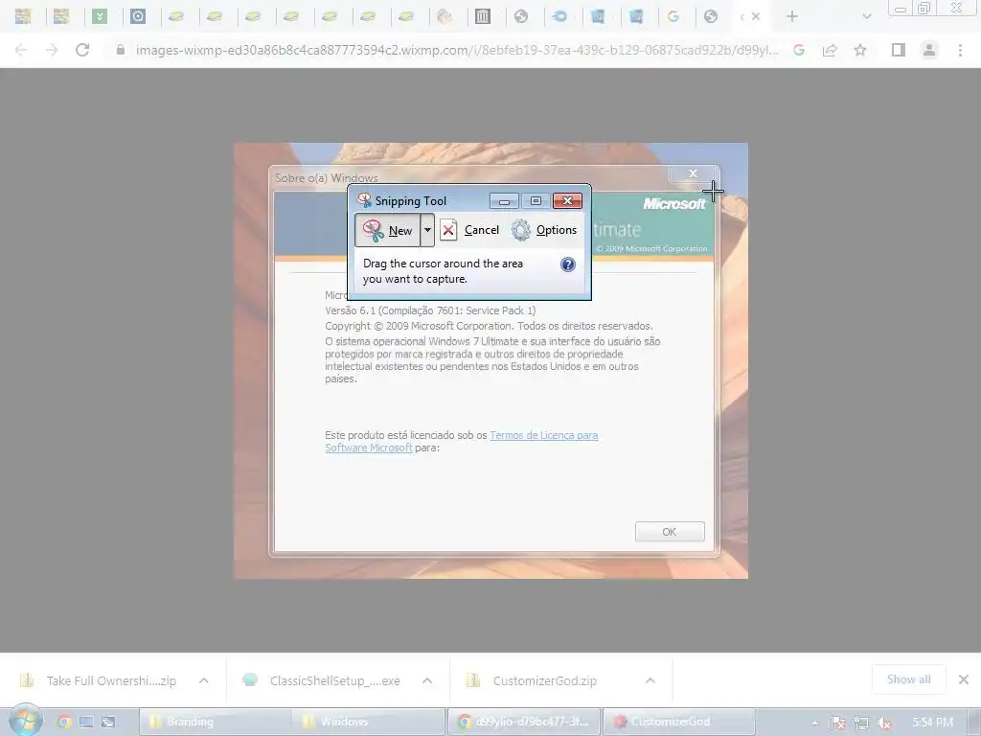The height and width of the screenshot is (736, 981).
Task: Click the Snipping Tool scissors title icon
Action: coord(364,200)
